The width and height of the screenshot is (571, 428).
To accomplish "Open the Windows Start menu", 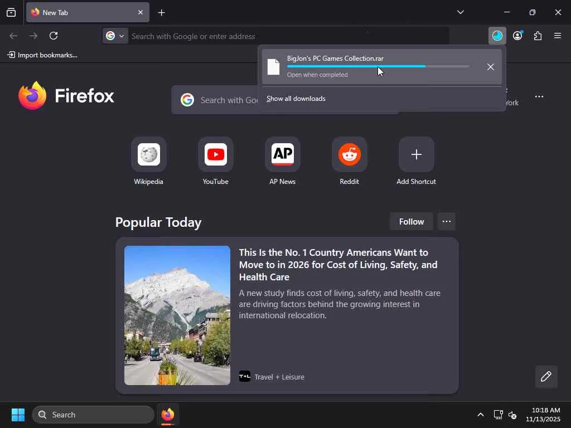I will 18,415.
